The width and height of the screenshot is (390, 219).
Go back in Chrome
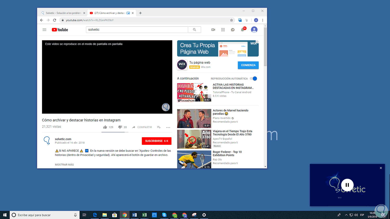(42, 20)
